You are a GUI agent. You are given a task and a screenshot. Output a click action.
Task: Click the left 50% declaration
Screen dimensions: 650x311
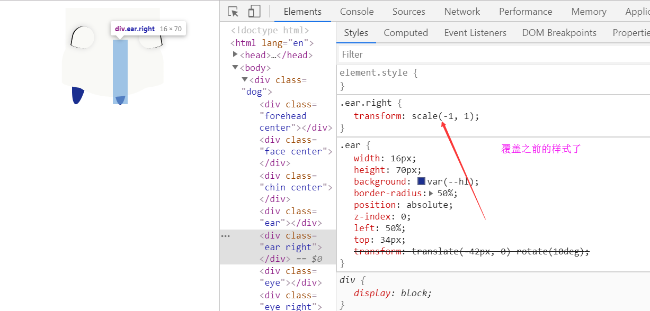[380, 228]
